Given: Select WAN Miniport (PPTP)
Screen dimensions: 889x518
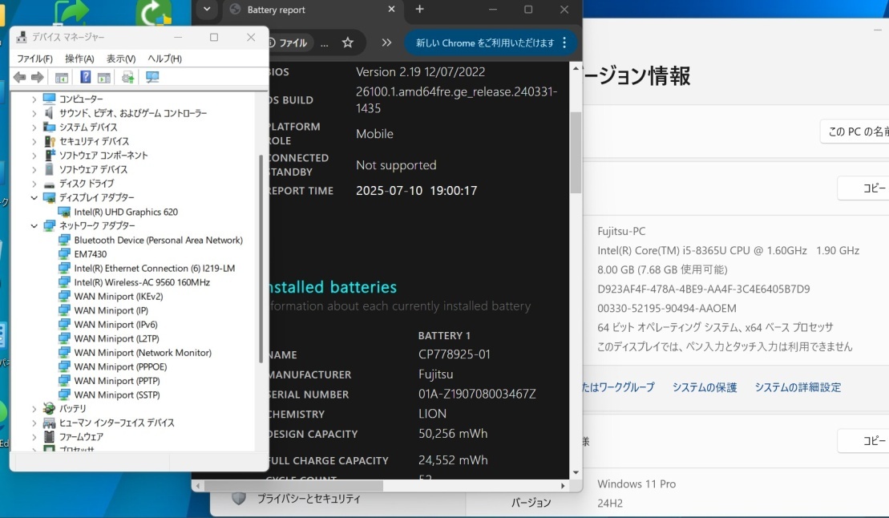Looking at the screenshot, I should click(x=117, y=381).
